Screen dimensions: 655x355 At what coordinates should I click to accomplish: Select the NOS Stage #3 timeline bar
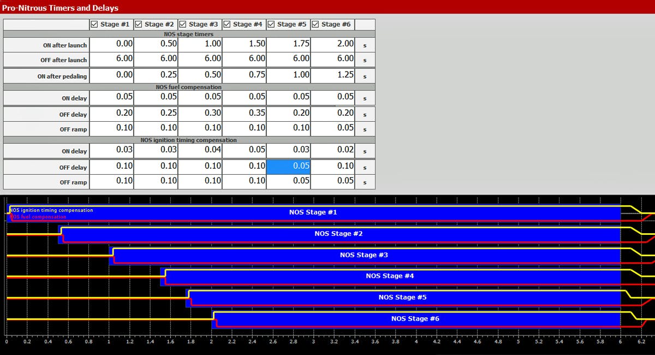[x=364, y=255]
